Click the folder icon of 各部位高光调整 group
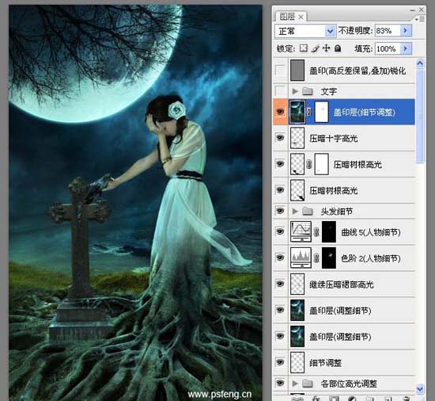Image resolution: width=435 pixels, height=401 pixels. tap(308, 384)
